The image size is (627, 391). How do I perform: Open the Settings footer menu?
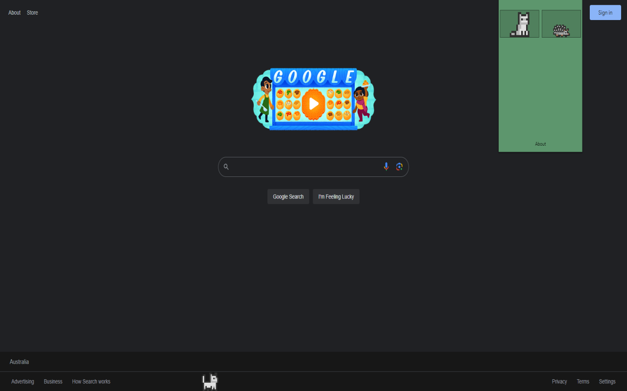[607, 382]
